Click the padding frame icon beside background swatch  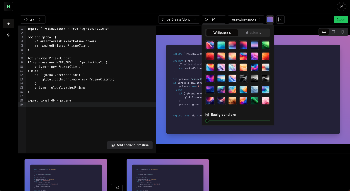coord(280,19)
